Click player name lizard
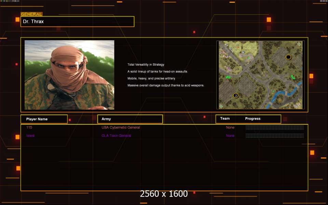 pos(30,136)
